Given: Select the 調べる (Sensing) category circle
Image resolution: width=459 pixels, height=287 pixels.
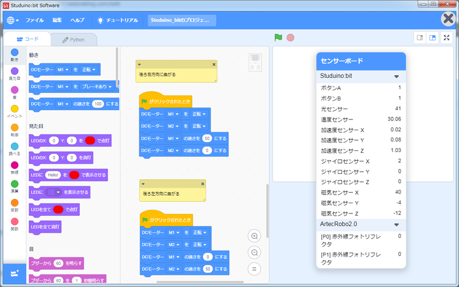Looking at the screenshot, I should [14, 146].
